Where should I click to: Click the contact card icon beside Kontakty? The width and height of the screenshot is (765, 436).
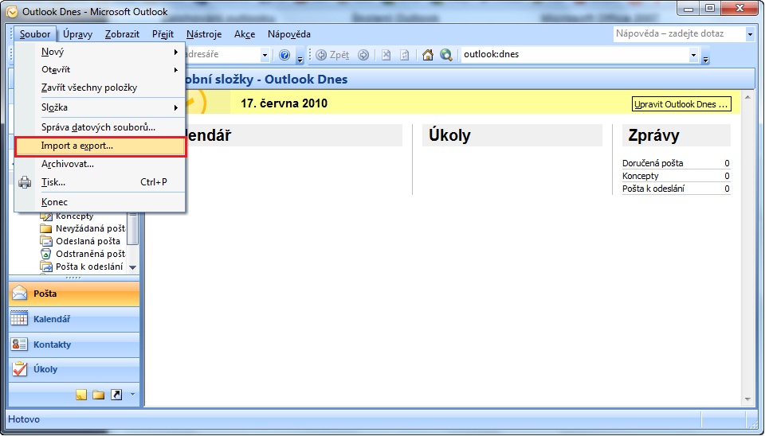(19, 344)
